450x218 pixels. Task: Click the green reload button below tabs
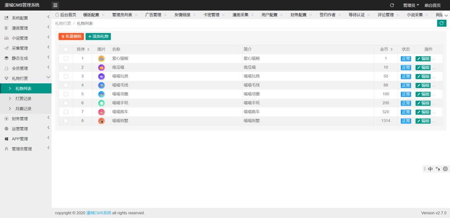441,23
